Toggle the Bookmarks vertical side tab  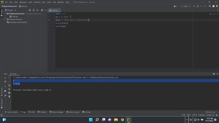click(1, 104)
